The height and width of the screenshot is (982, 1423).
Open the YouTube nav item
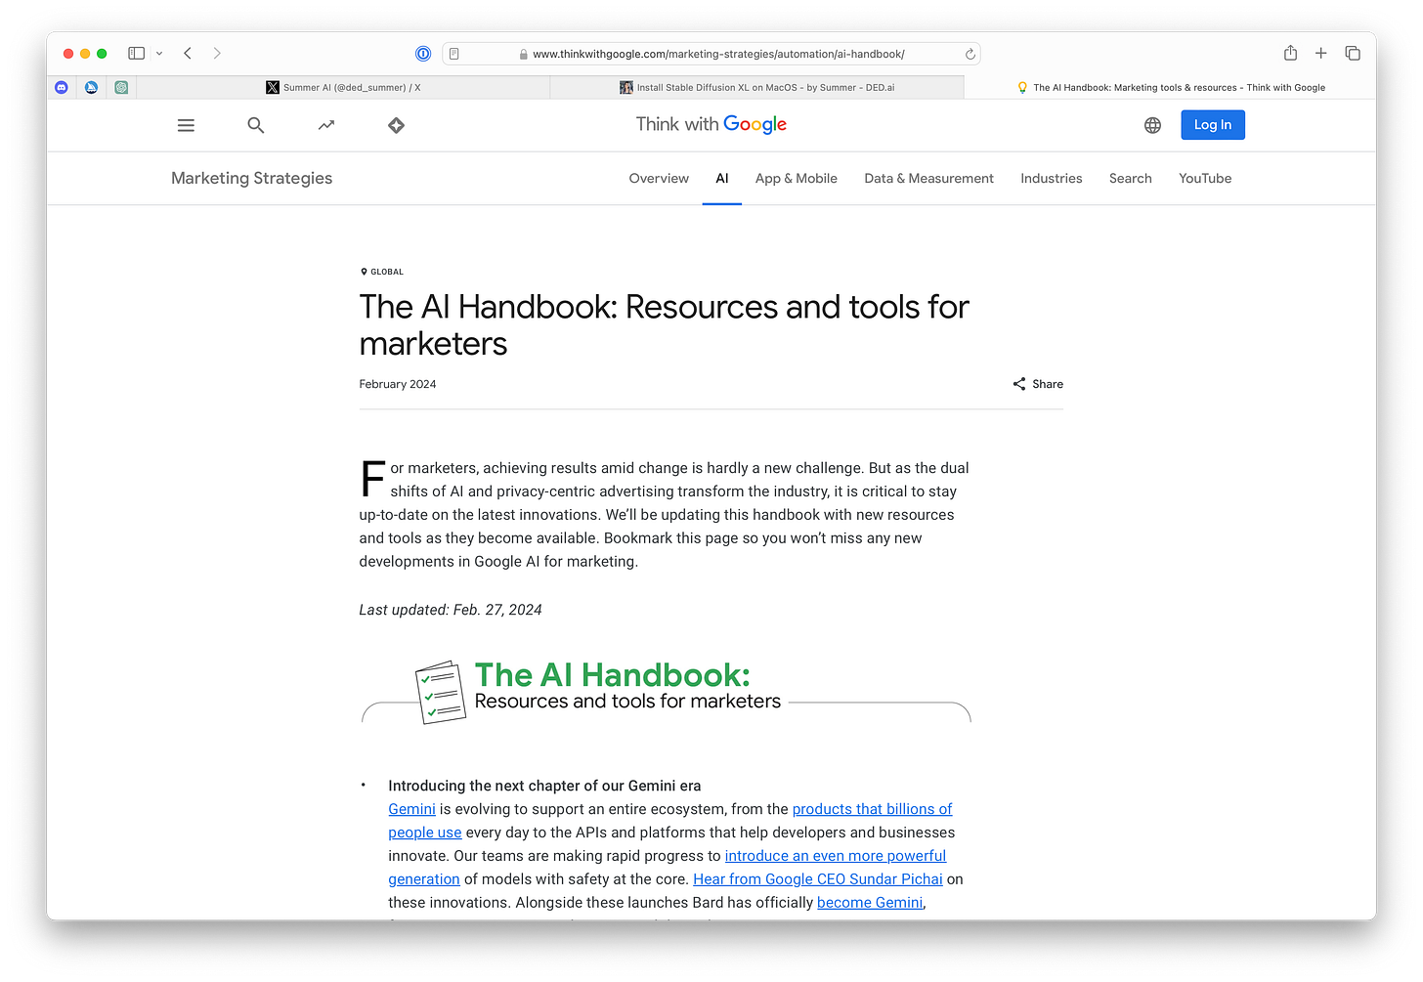[x=1205, y=178]
